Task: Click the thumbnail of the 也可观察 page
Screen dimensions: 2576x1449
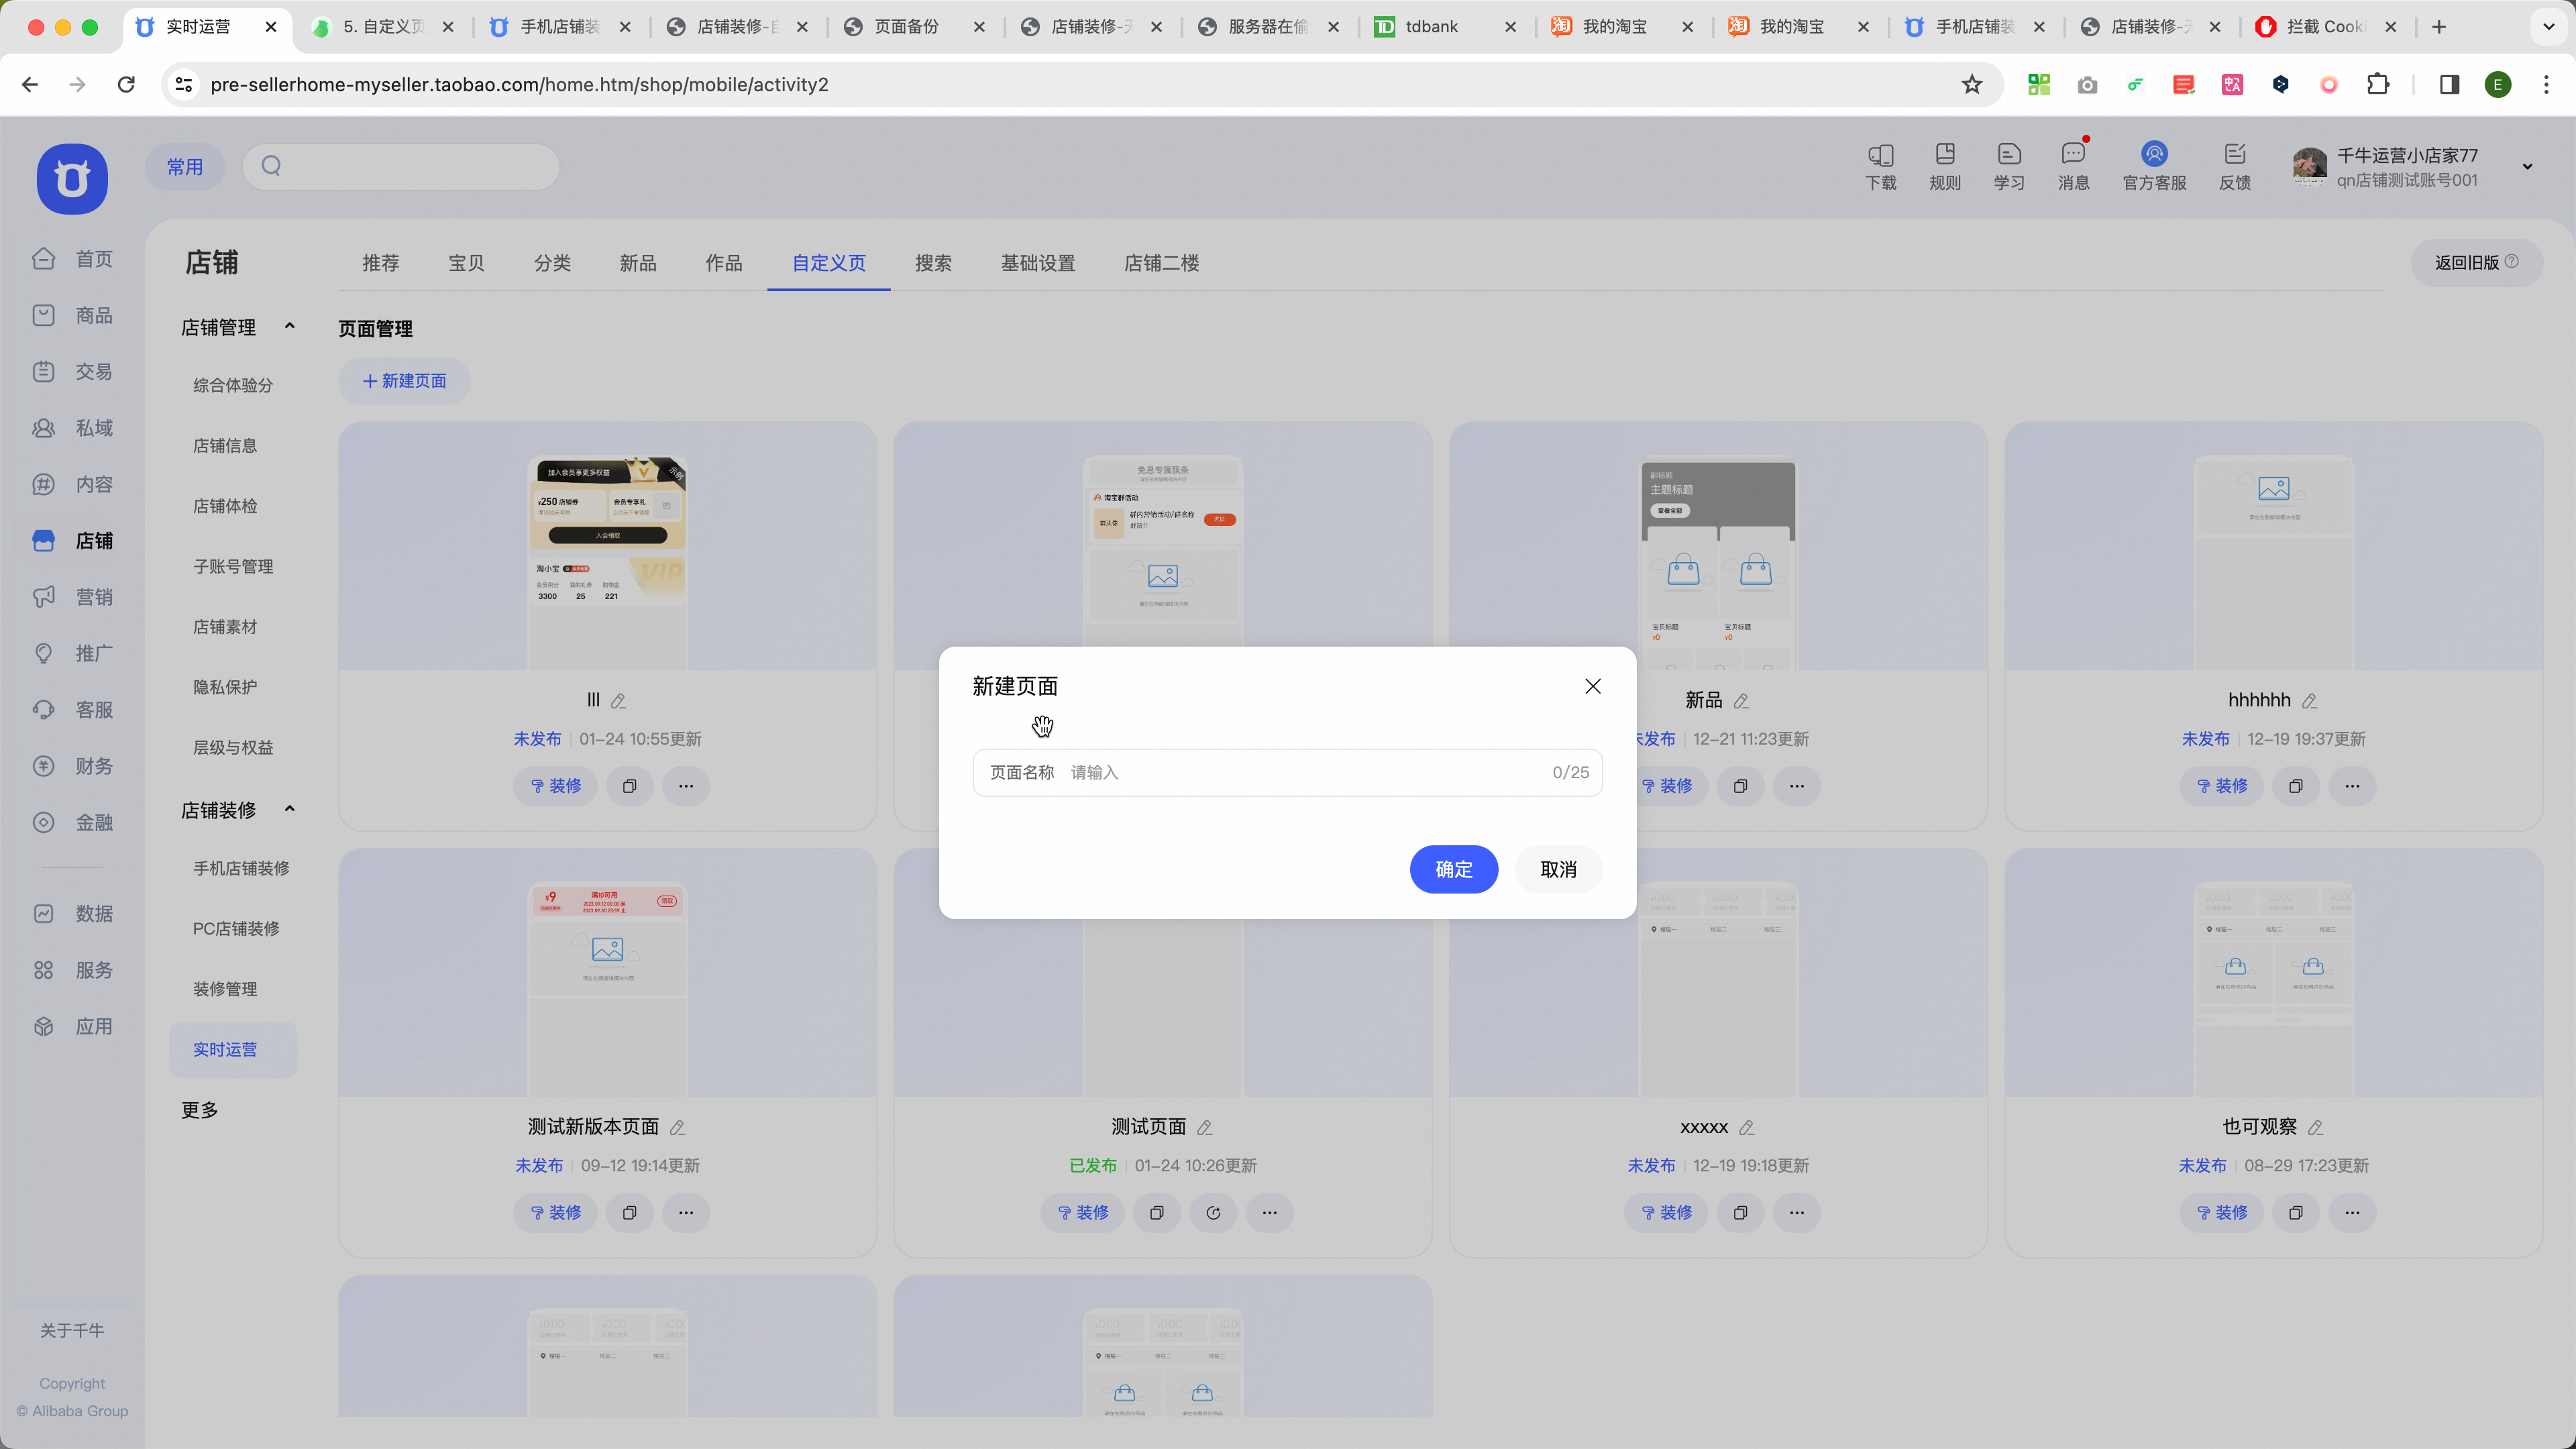Action: pos(2273,973)
